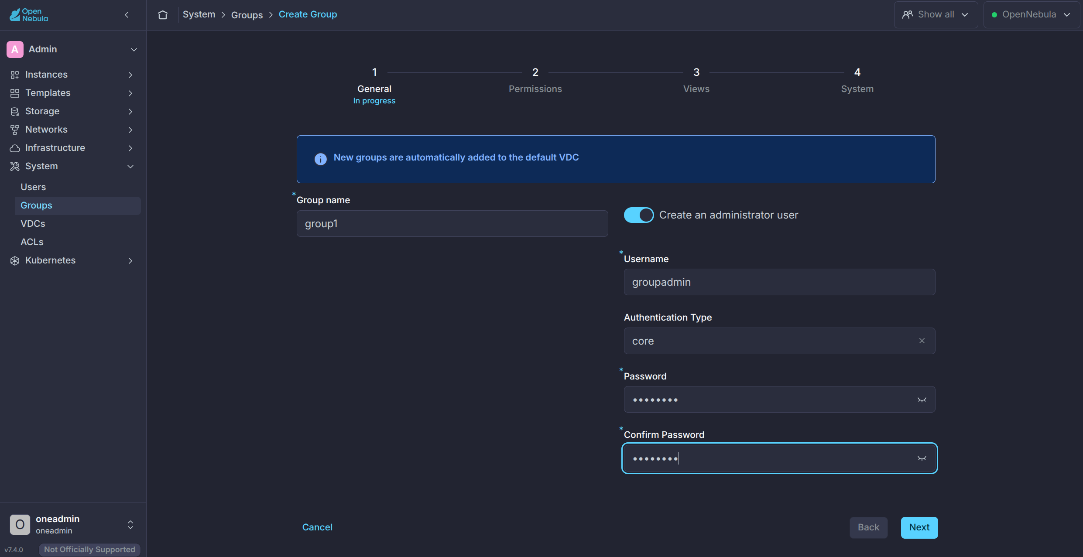Screen dimensions: 1083x557
Task: Click the Username input field
Action: 779,282
